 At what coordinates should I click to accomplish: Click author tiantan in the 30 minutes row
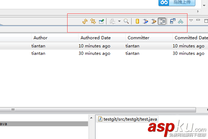click(x=38, y=53)
